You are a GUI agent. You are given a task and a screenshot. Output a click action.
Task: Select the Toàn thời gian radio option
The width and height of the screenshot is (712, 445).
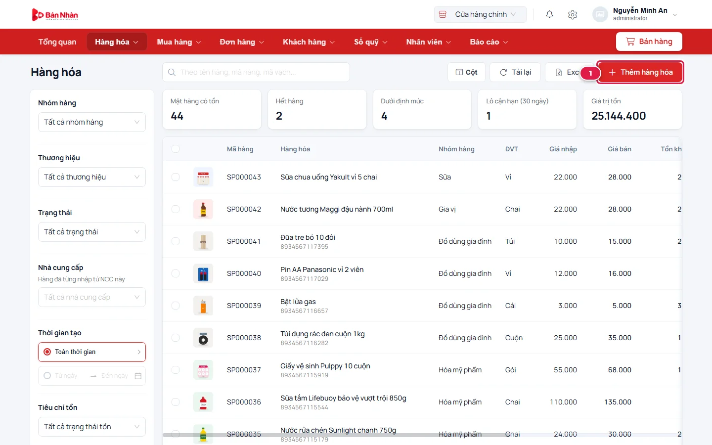point(47,352)
